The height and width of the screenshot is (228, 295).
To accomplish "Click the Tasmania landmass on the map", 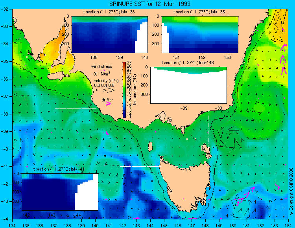I will pos(185,186).
